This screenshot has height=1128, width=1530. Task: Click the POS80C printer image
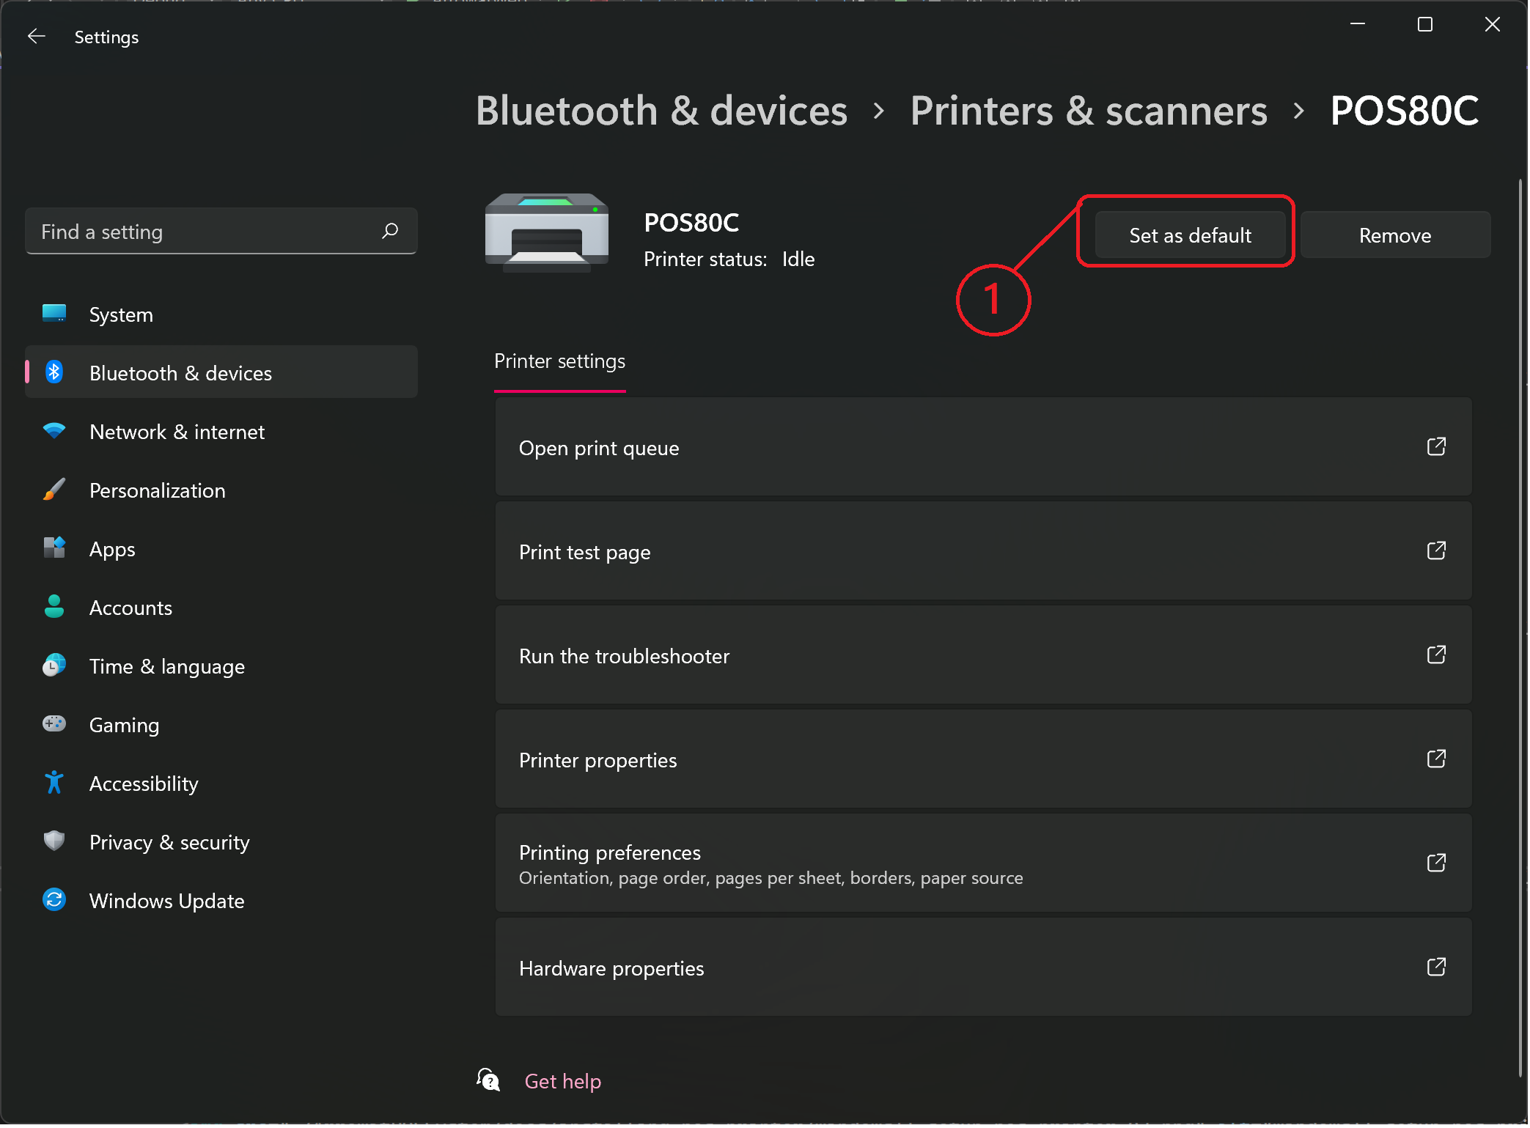click(x=548, y=233)
